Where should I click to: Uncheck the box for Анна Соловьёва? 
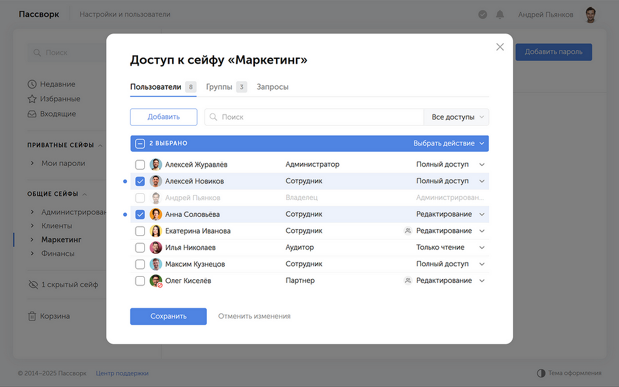point(140,214)
